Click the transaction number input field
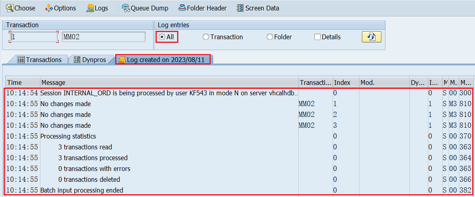Screen dimensions: 475x197 (x=33, y=37)
